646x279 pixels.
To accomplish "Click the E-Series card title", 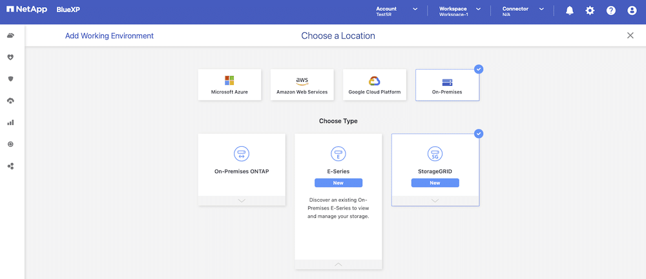I will pos(339,171).
